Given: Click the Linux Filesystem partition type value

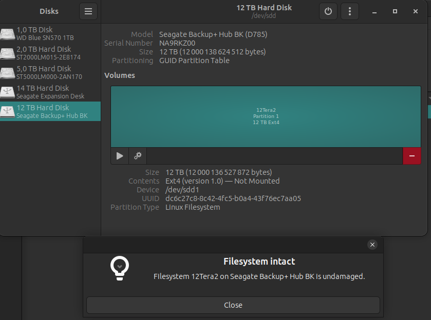Looking at the screenshot, I should coord(193,207).
